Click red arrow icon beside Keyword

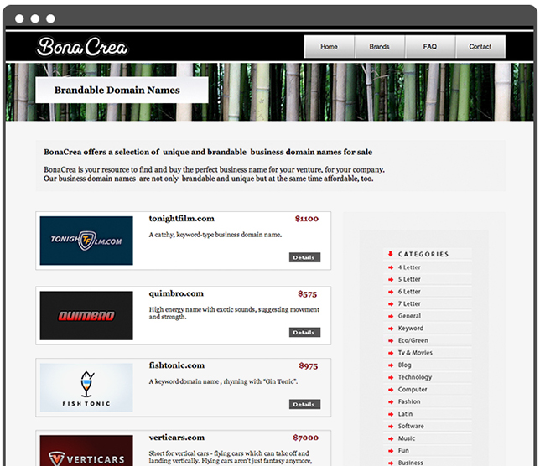391,329
